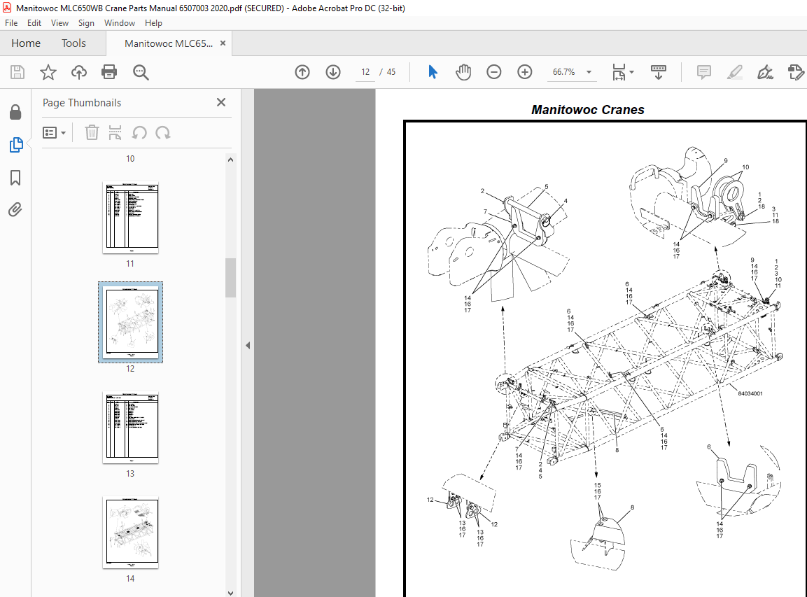
Task: Click the page number input field
Action: tap(365, 72)
